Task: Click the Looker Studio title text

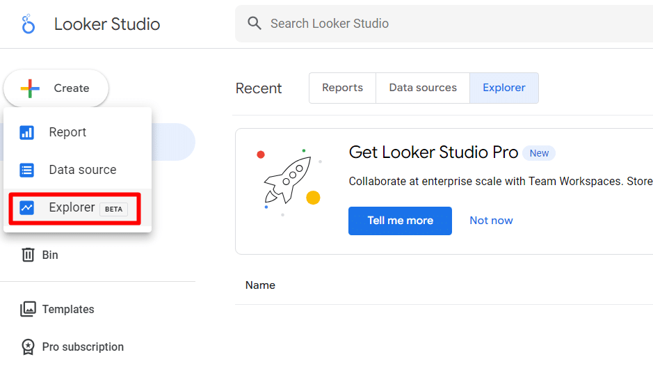Action: [107, 24]
